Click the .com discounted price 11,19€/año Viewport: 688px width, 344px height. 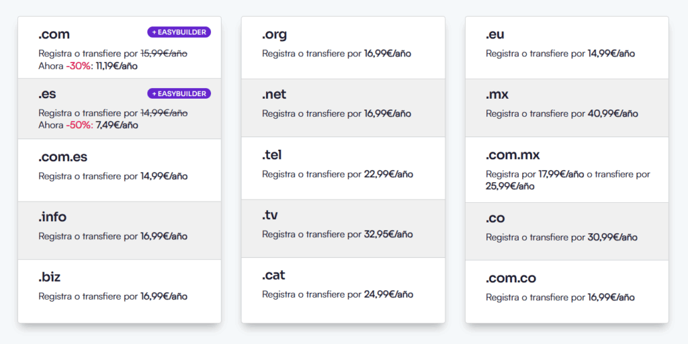coord(116,66)
